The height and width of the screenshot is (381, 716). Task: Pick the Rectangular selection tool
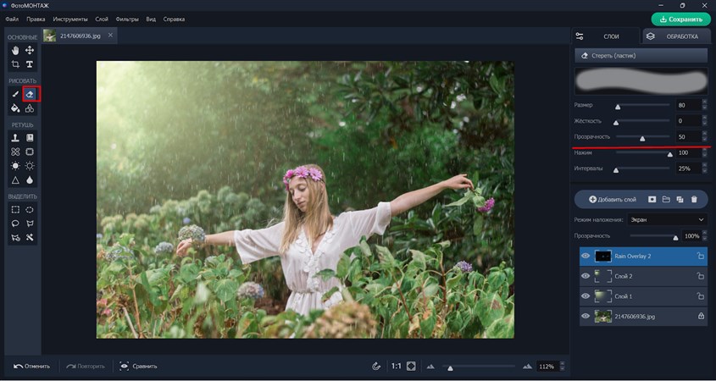15,209
